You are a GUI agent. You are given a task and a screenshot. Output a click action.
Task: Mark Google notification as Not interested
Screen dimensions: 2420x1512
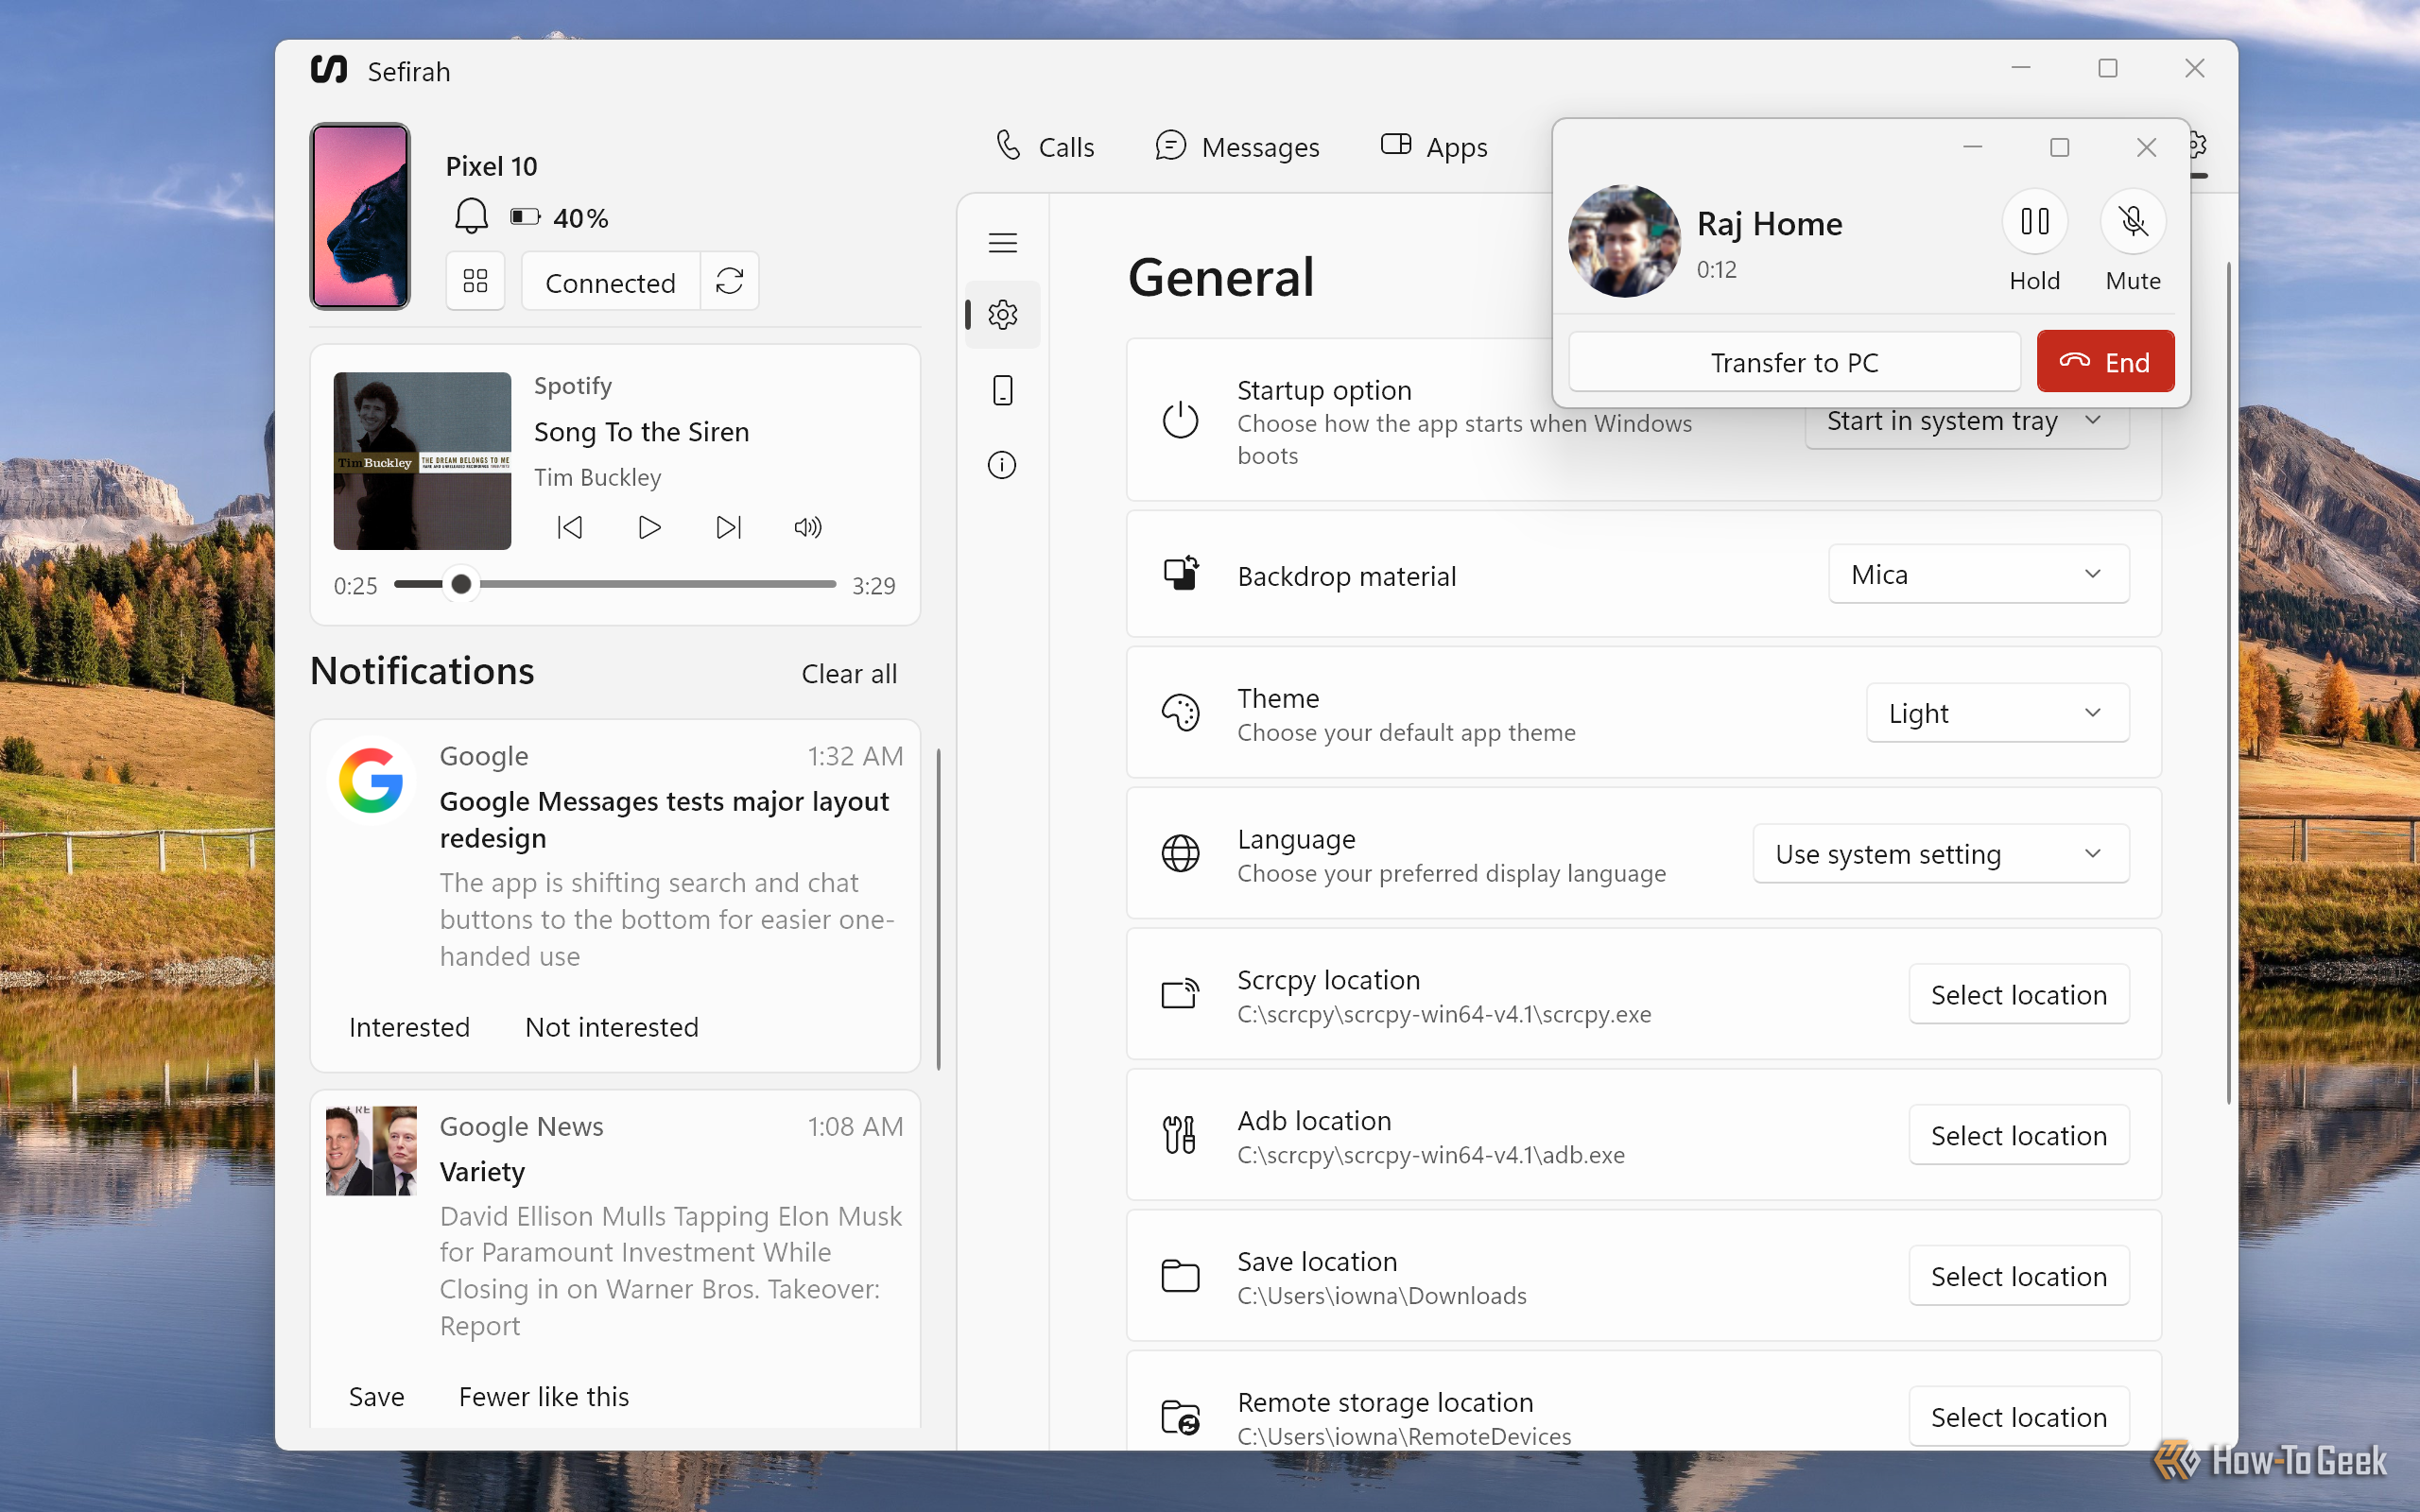click(612, 1027)
